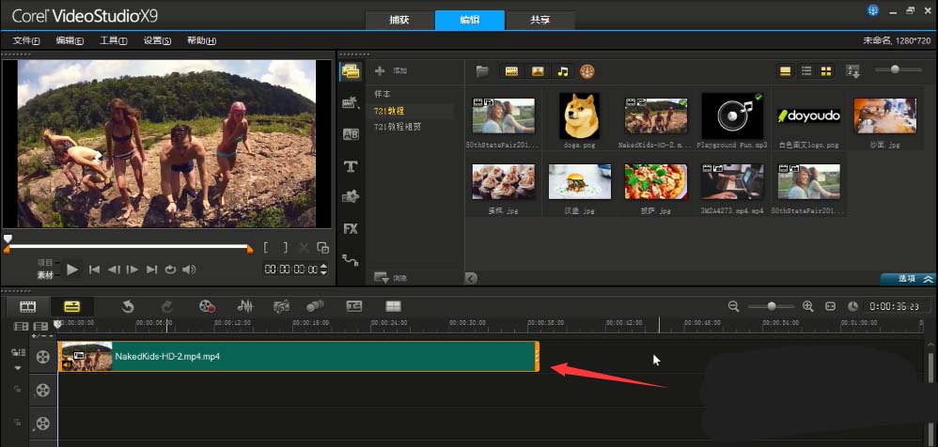Select the Transition (AB) library icon
Screen dimensions: 938x447
tap(351, 134)
